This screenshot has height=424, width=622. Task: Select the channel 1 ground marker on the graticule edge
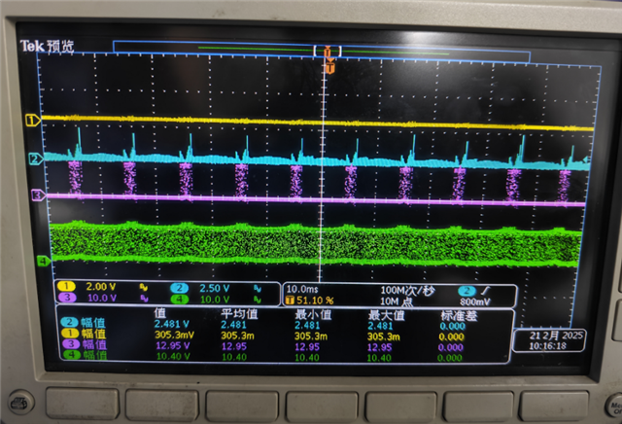tap(33, 120)
